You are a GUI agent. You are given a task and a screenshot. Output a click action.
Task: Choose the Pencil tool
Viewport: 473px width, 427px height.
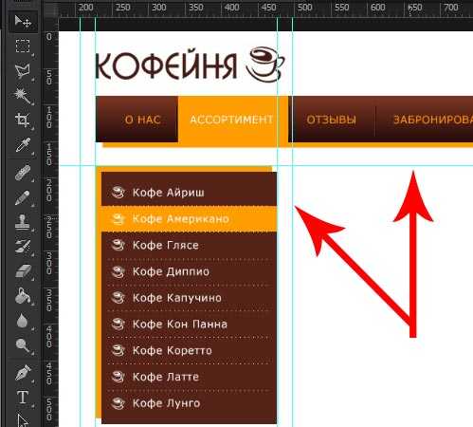(x=23, y=197)
